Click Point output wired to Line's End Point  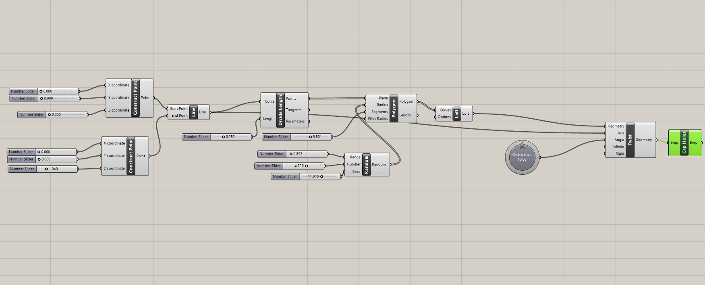coord(141,156)
